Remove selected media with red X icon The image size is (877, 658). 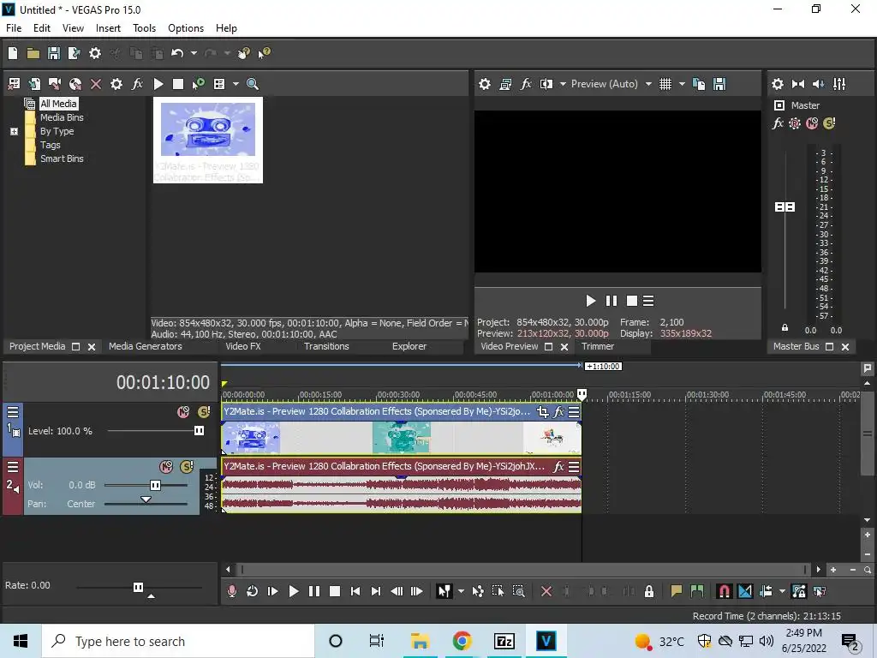click(x=96, y=84)
